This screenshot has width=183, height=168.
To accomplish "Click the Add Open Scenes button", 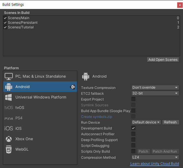I will [x=163, y=60].
